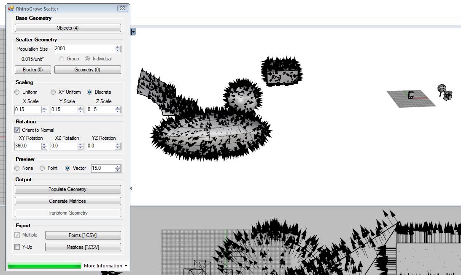Click the 0.015/unit² density label
This screenshot has height=275, width=461.
[32, 59]
